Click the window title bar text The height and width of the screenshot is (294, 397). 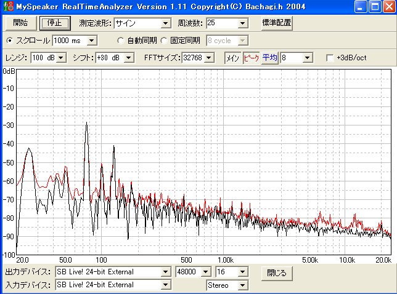tap(161, 7)
